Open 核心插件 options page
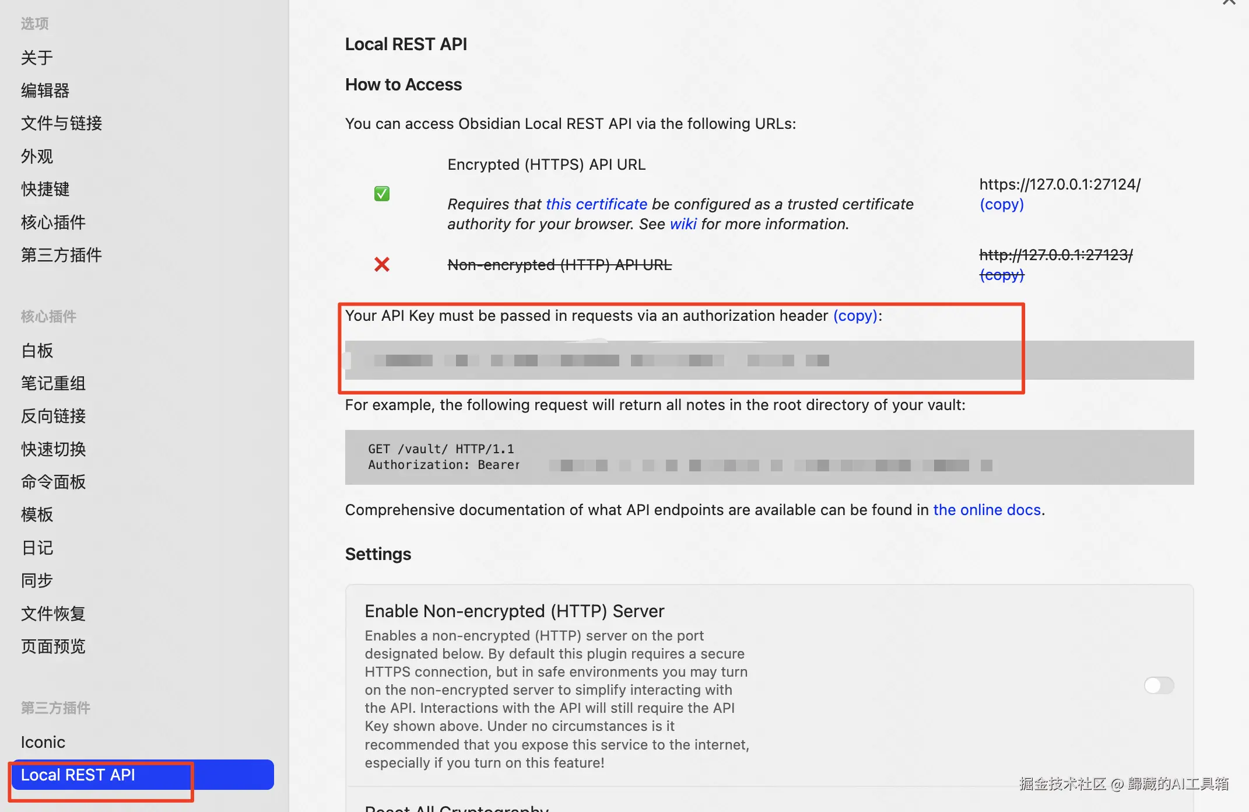The width and height of the screenshot is (1249, 812). click(53, 222)
